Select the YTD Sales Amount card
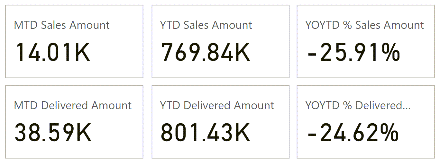The image size is (440, 163). tap(220, 41)
